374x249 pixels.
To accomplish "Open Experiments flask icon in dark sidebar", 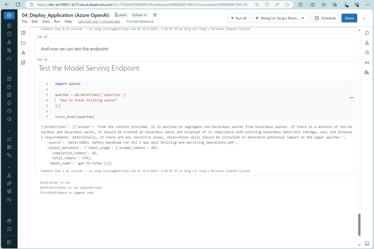I will (9, 175).
